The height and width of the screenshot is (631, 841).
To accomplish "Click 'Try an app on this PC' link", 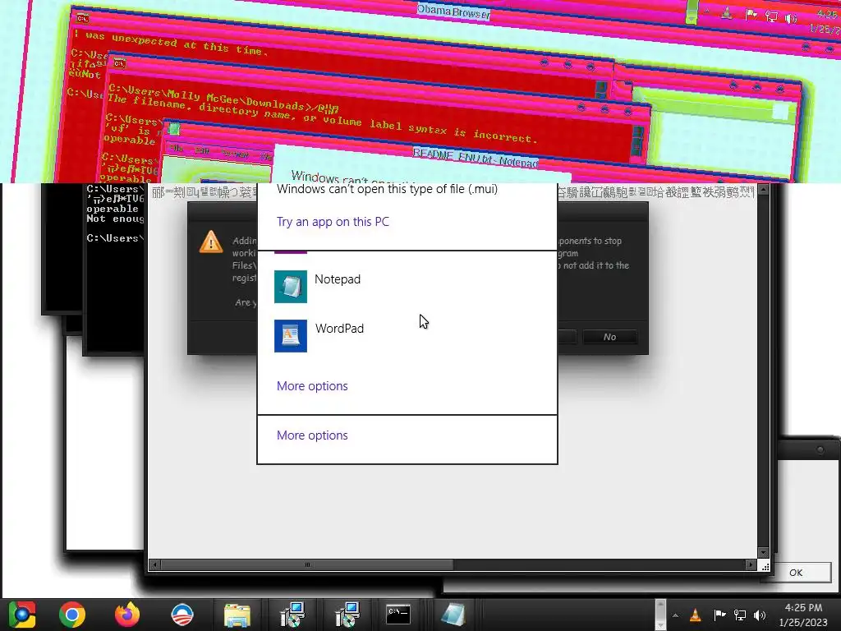I will pos(333,222).
